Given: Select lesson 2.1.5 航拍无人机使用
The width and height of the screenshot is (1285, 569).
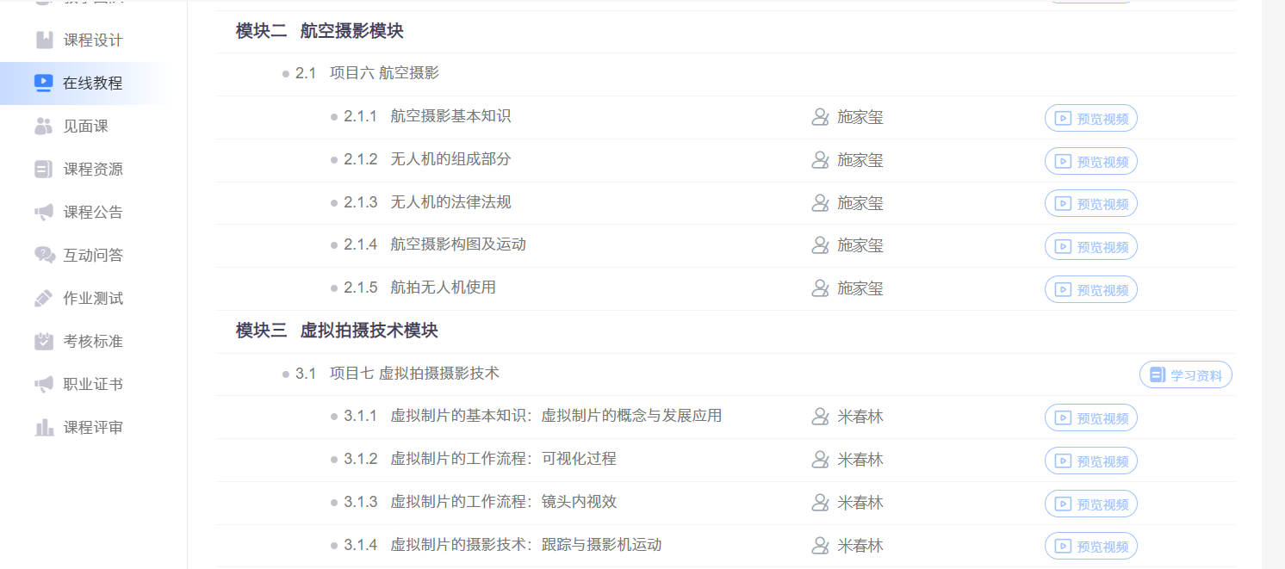Looking at the screenshot, I should tap(443, 288).
